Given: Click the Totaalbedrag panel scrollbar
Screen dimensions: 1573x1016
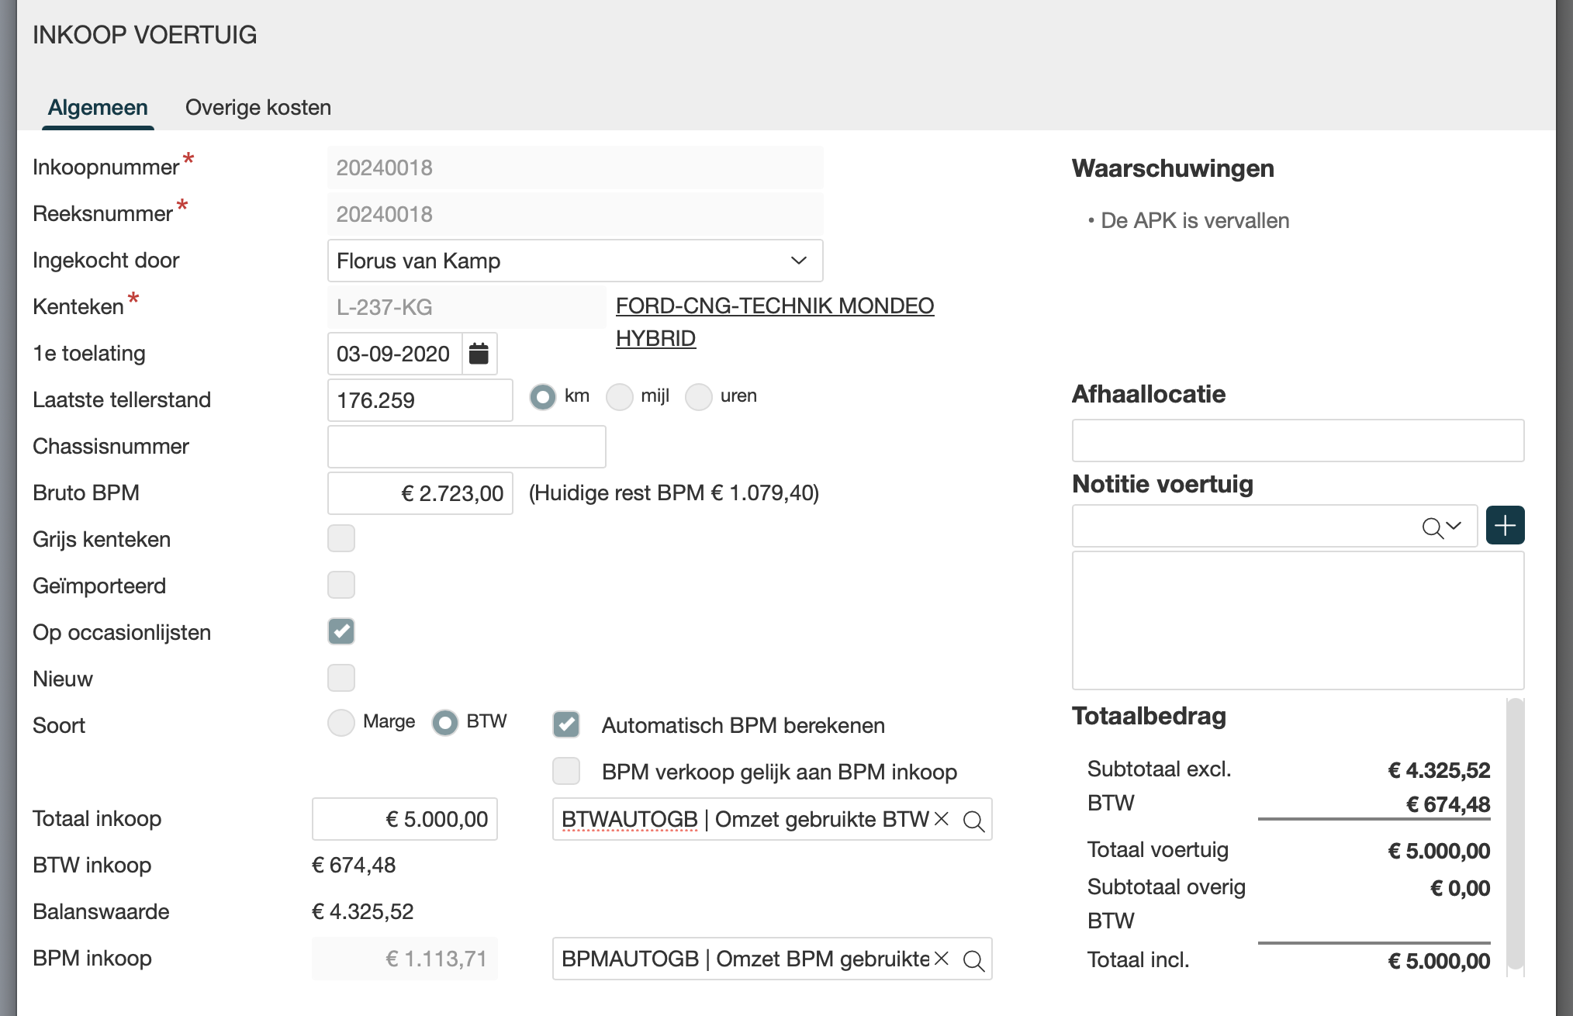Looking at the screenshot, I should 1514,835.
